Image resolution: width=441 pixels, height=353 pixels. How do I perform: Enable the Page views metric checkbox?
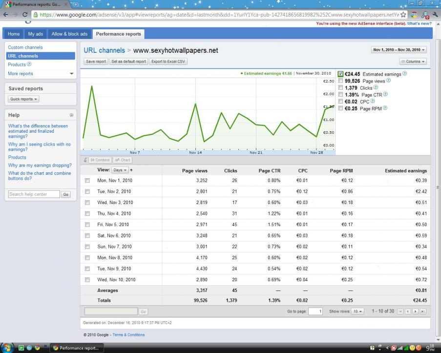click(x=341, y=81)
